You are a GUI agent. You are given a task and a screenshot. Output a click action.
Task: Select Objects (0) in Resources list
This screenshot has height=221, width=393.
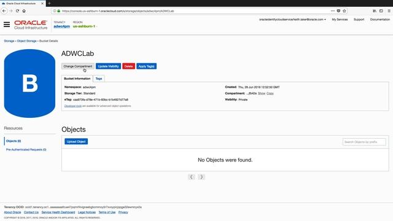coord(14,141)
